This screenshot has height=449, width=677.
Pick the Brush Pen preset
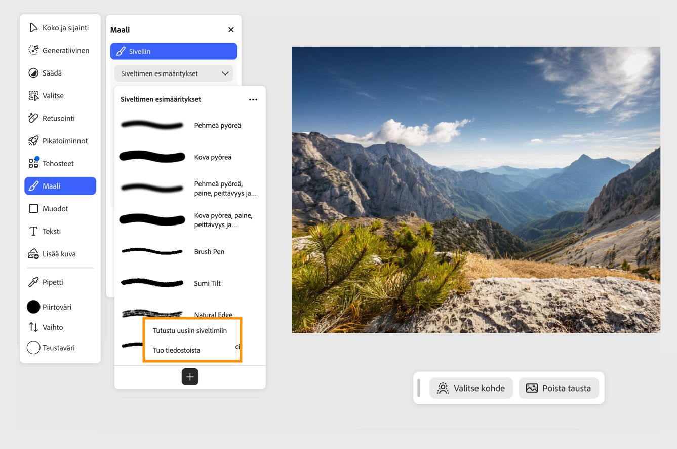click(x=189, y=251)
